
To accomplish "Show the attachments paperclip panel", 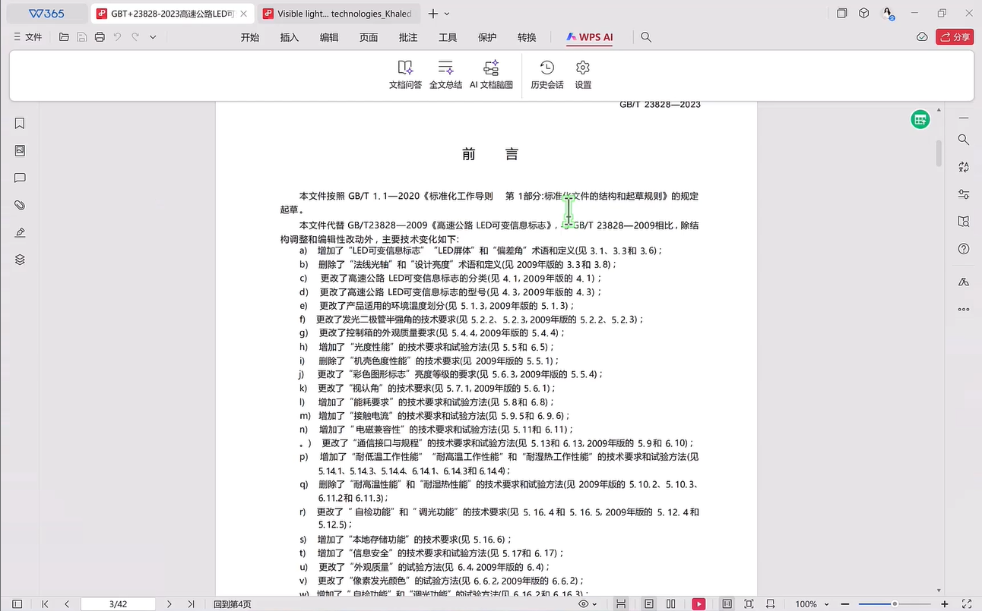I will pyautogui.click(x=20, y=205).
